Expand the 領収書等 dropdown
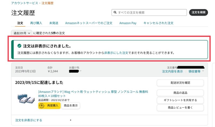The image size is (215, 127). click(x=196, y=71)
